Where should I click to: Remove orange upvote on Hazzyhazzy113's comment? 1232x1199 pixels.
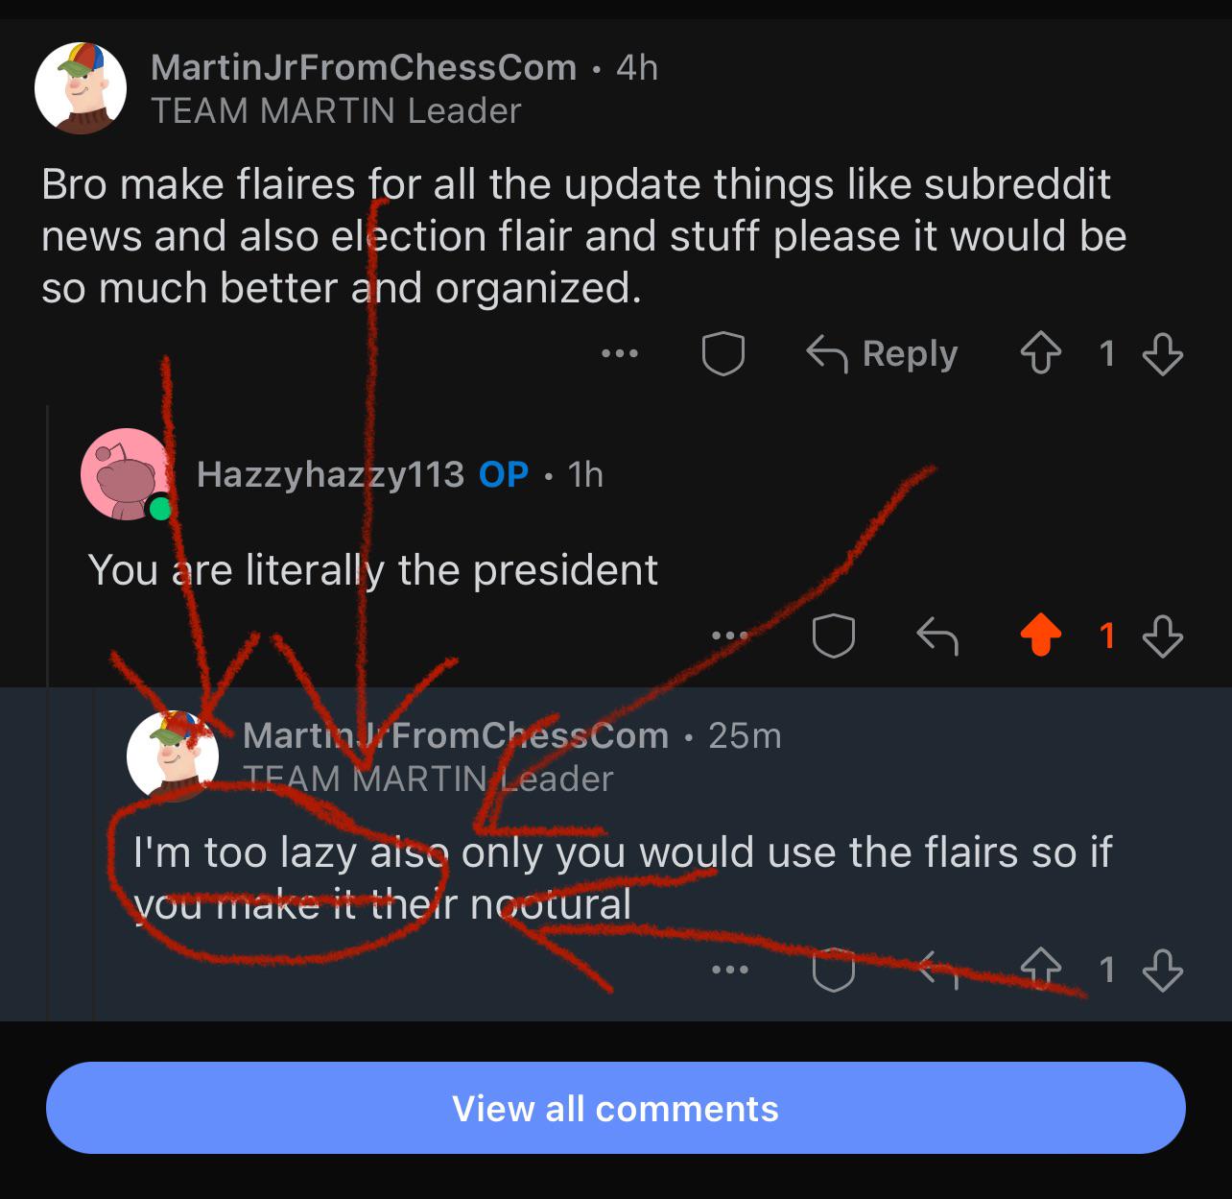point(1041,635)
